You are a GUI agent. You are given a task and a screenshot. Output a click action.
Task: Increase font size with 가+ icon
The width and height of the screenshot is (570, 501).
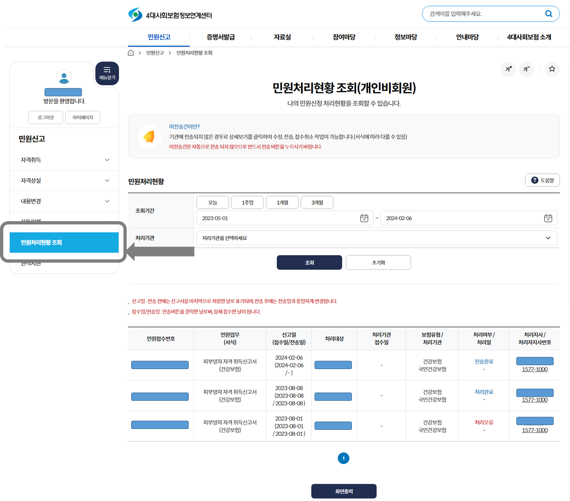(x=509, y=69)
